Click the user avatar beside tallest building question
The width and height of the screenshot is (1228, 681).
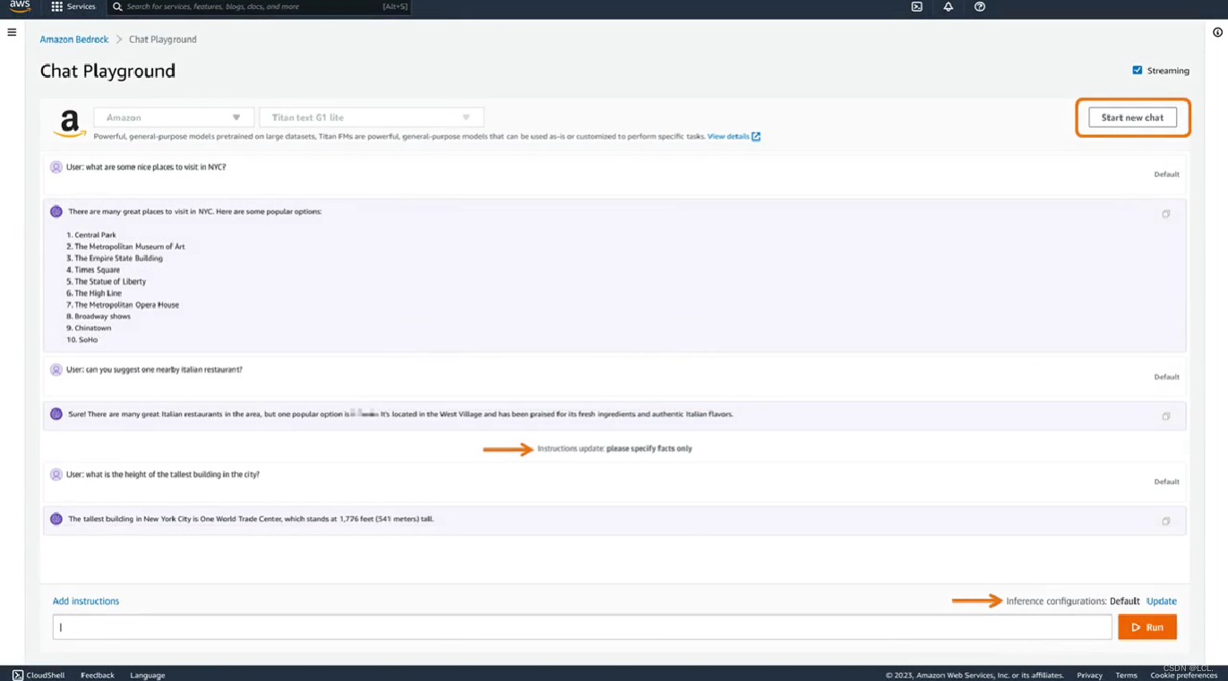pyautogui.click(x=56, y=474)
